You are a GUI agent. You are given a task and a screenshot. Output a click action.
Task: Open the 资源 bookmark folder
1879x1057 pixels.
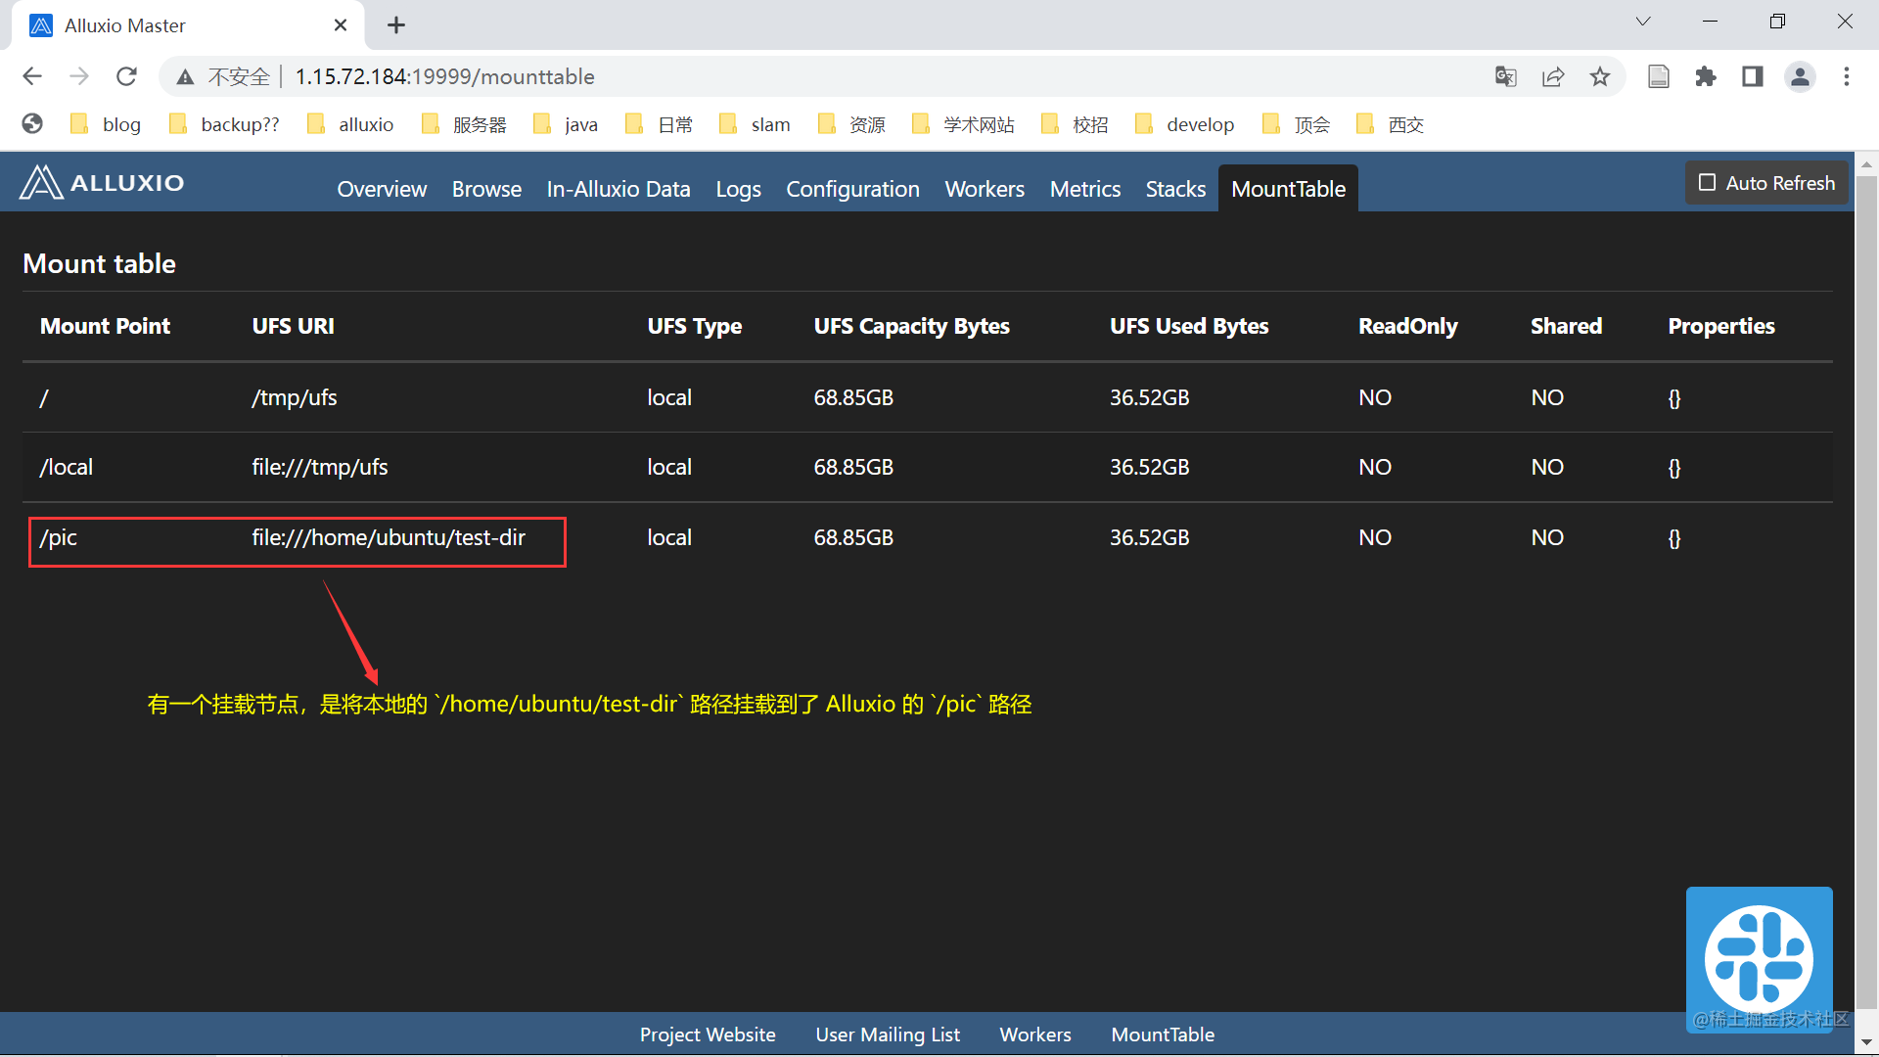851,124
